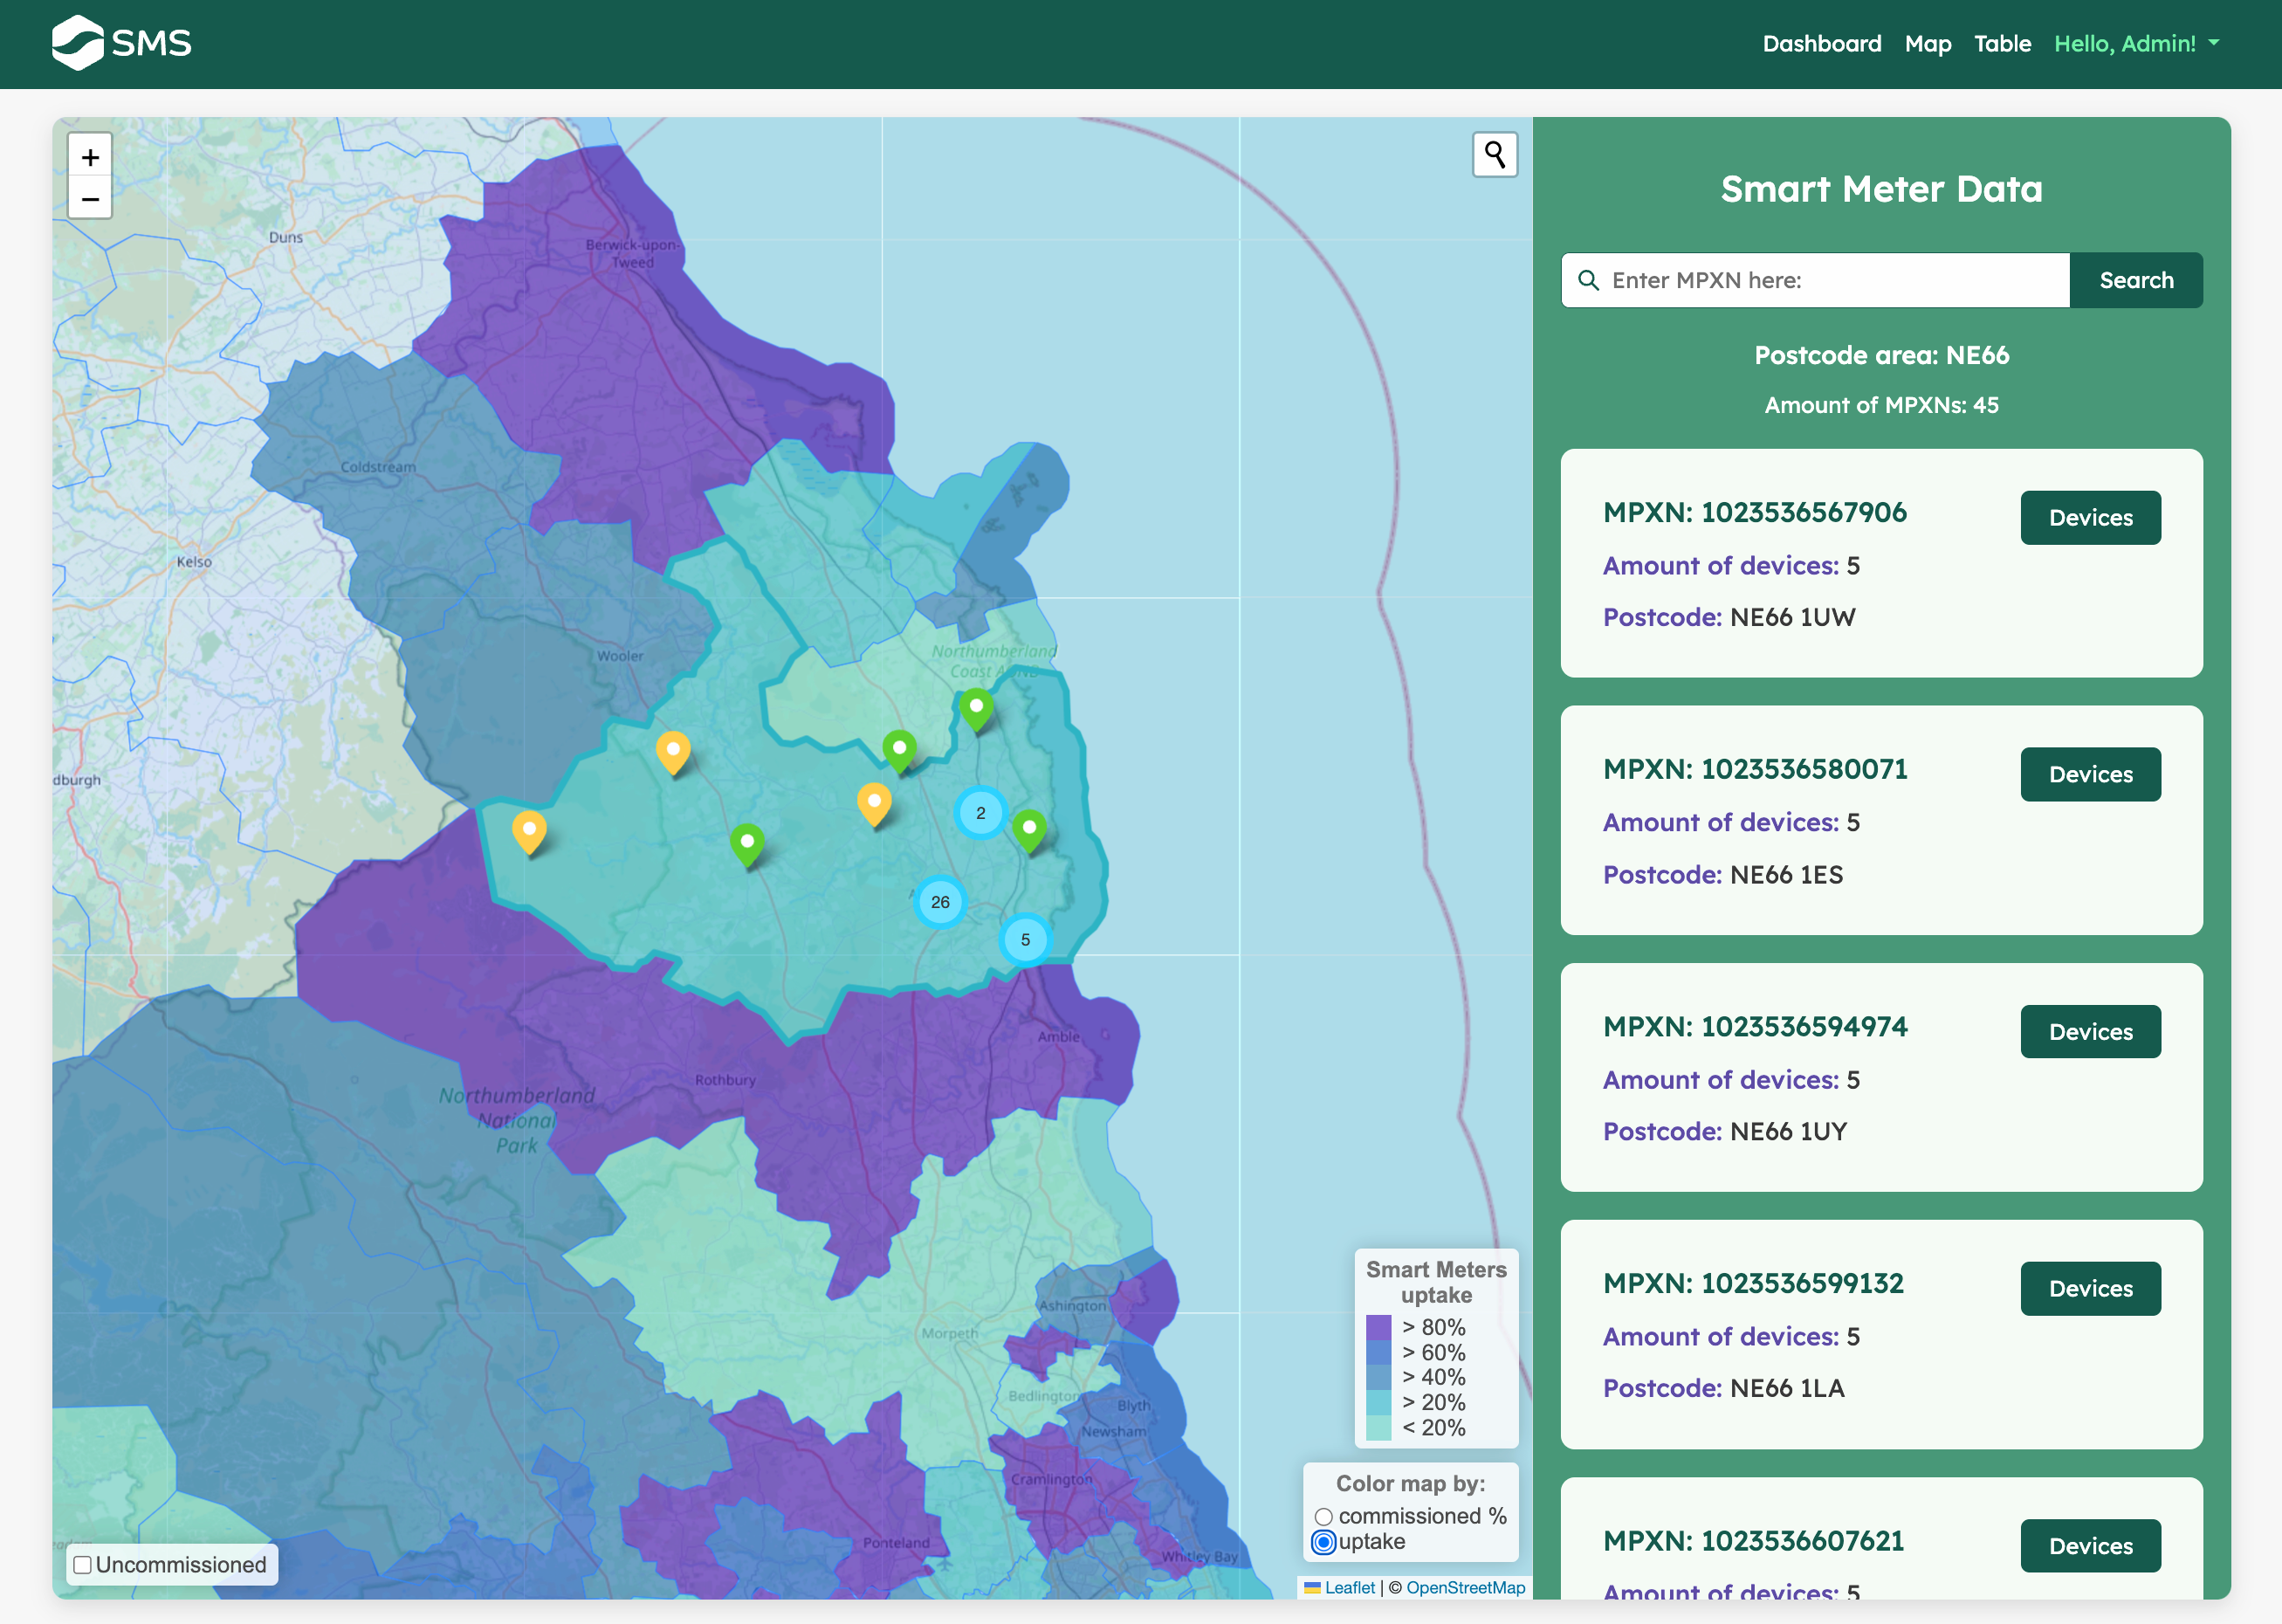Click the cluster marker labeled 5
Screen dimensions: 2282x1624
click(x=1025, y=940)
